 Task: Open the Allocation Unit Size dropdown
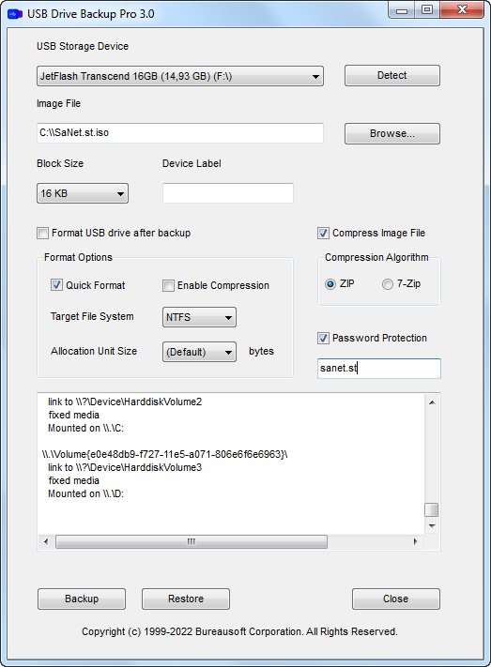199,352
